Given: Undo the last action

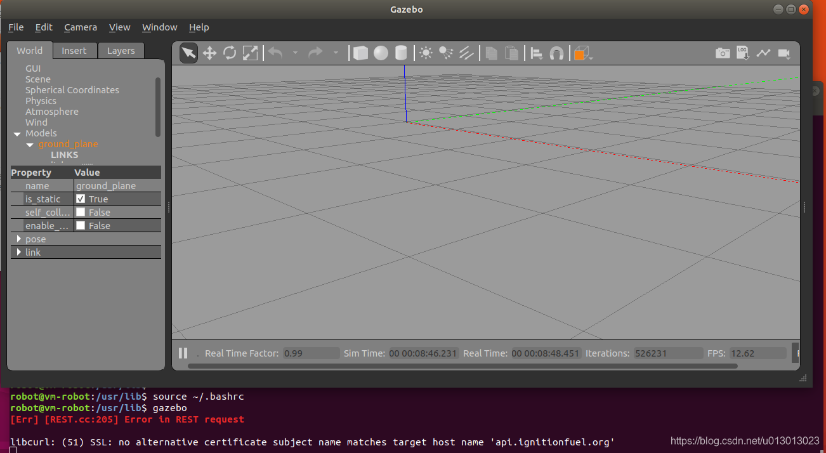Looking at the screenshot, I should point(275,53).
